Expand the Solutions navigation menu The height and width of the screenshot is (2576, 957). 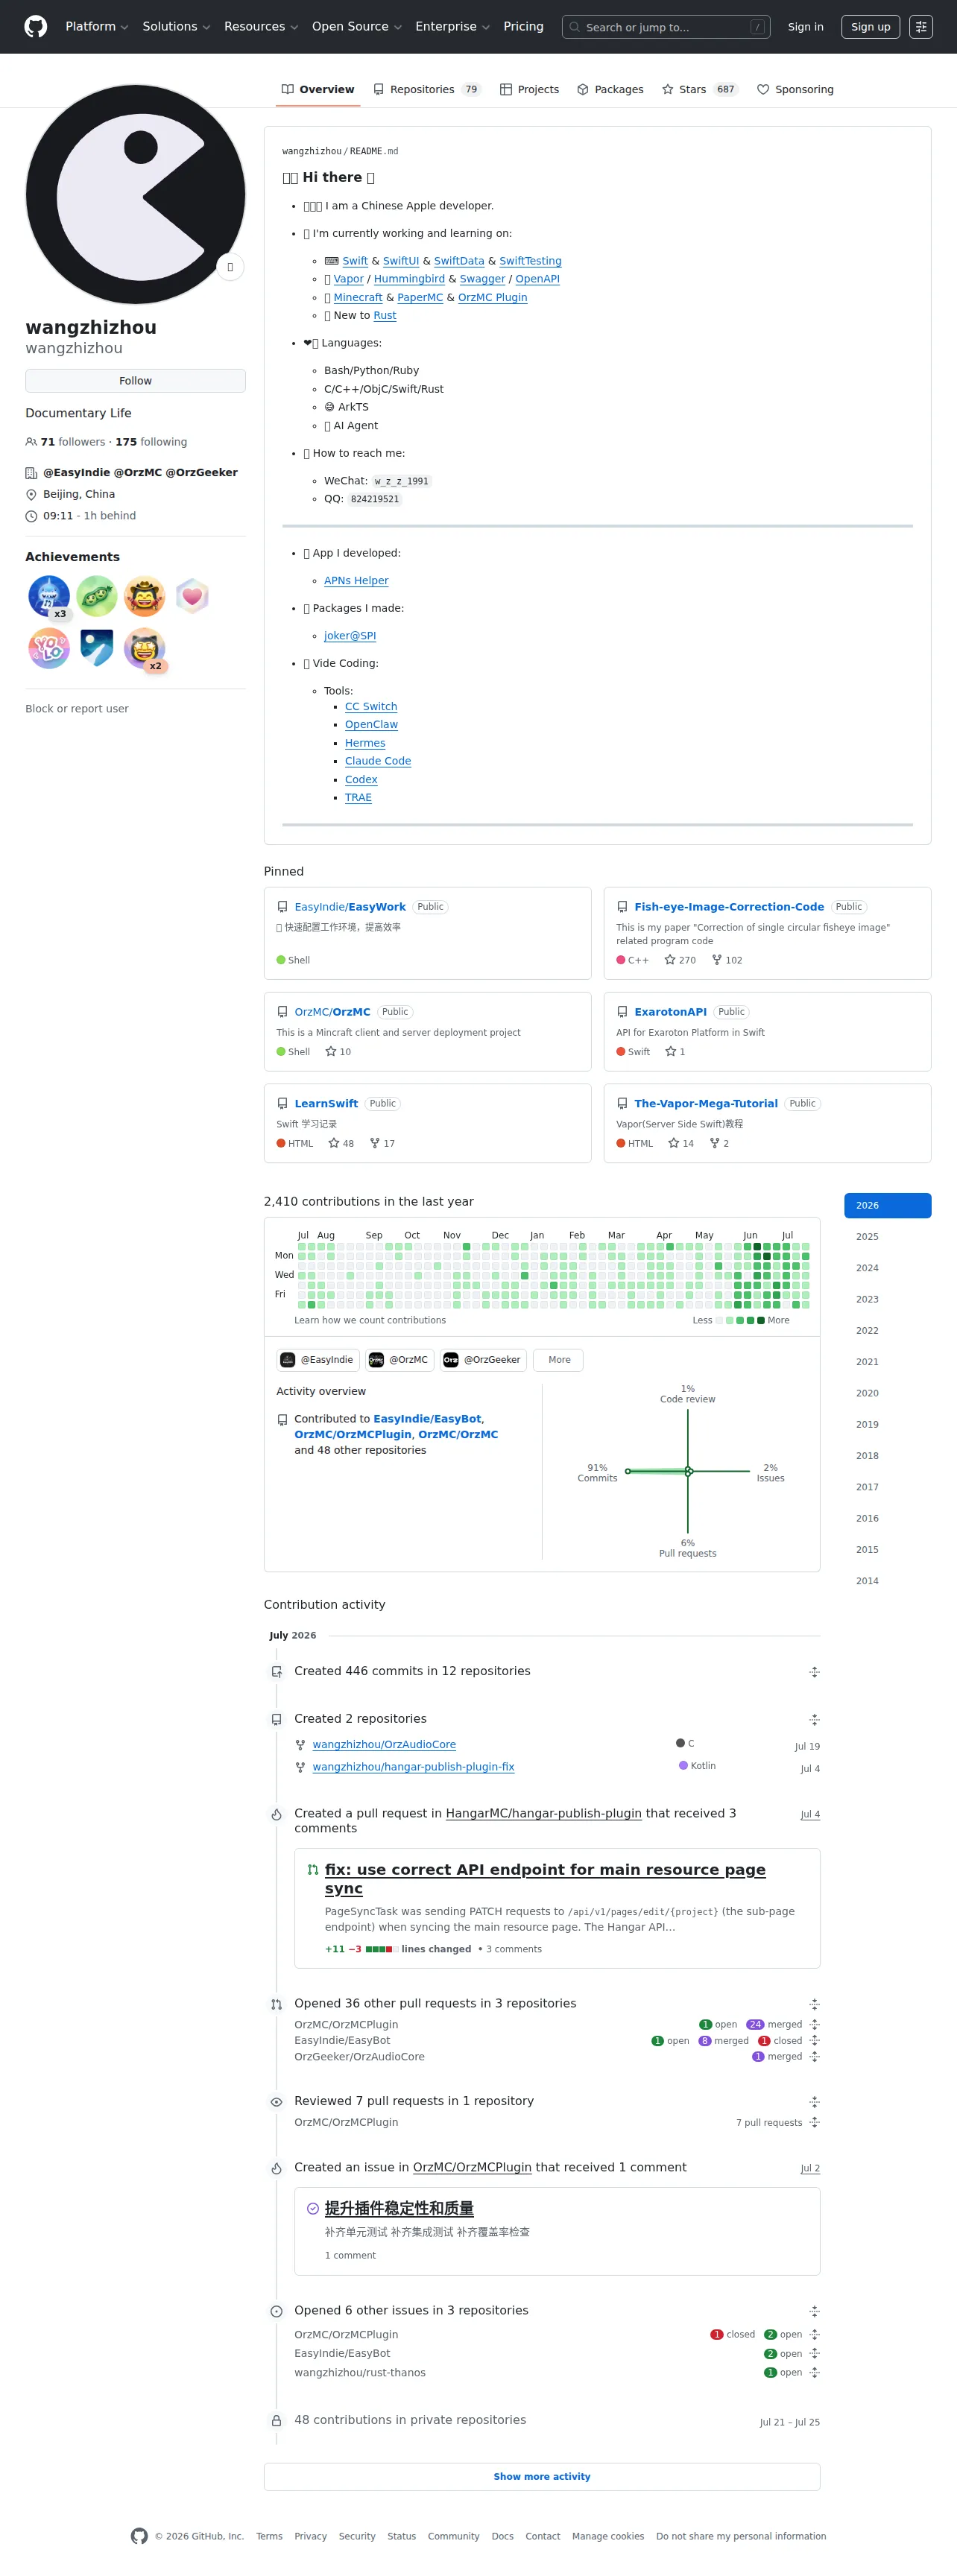176,27
